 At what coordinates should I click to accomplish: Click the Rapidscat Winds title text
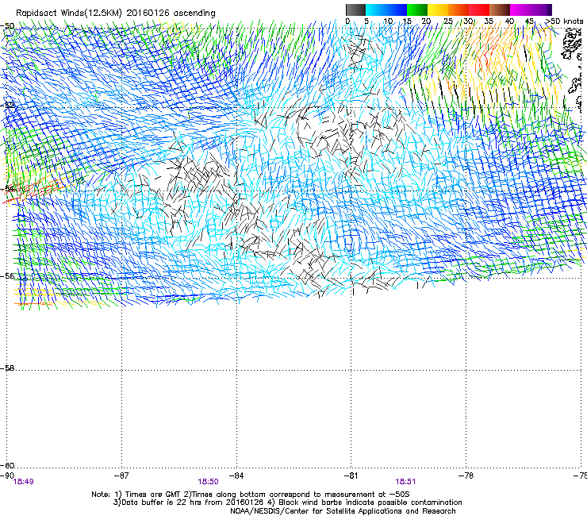(x=116, y=13)
